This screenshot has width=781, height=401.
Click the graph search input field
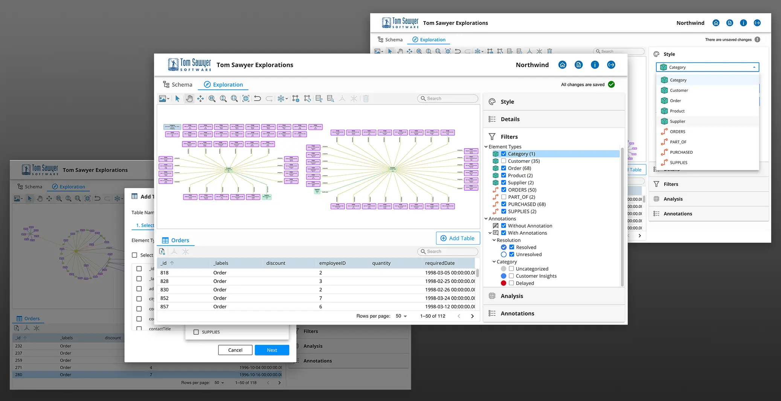click(448, 98)
